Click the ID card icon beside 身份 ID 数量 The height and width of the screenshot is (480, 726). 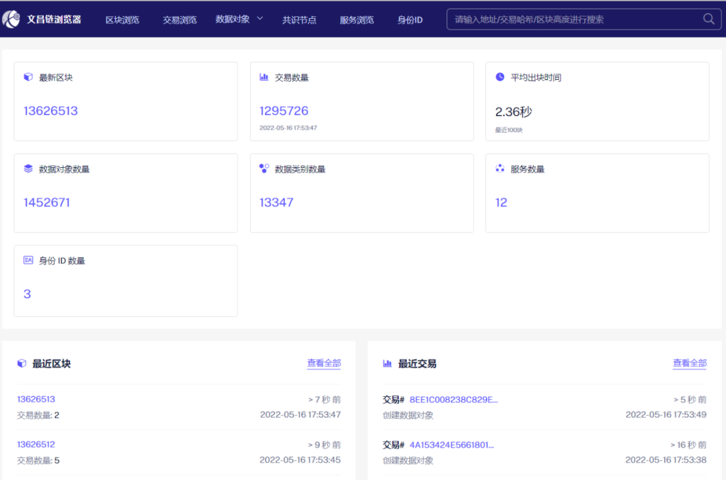(28, 260)
